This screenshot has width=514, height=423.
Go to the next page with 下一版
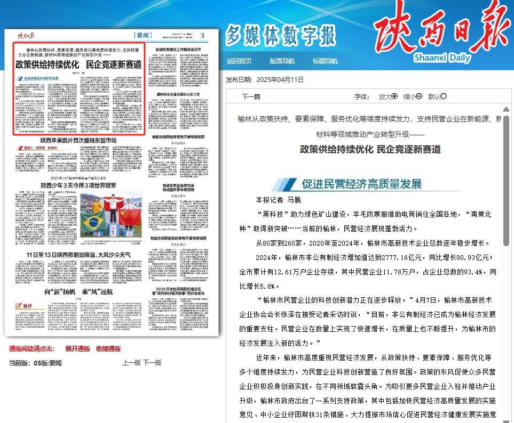(152, 362)
